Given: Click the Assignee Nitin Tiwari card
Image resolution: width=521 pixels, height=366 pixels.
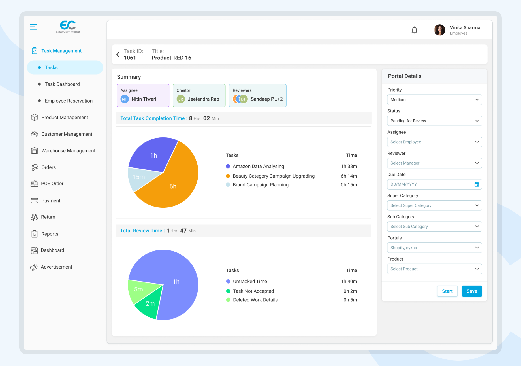Looking at the screenshot, I should (x=143, y=95).
